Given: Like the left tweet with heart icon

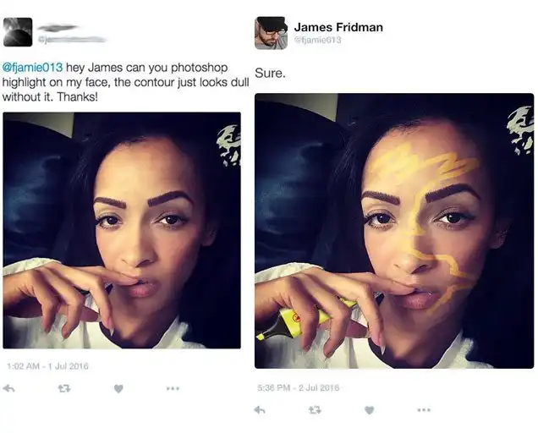Looking at the screenshot, I should tap(118, 388).
